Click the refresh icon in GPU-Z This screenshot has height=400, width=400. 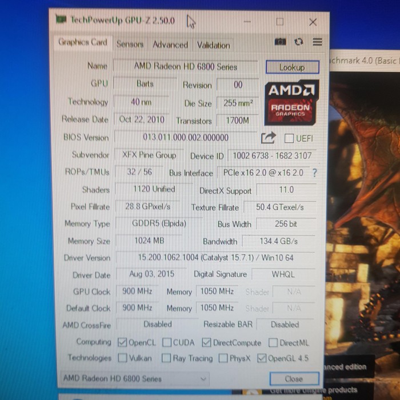click(x=298, y=42)
